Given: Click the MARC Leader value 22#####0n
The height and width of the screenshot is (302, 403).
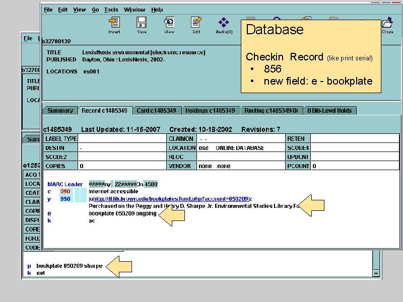Looking at the screenshot, I should click(129, 184).
